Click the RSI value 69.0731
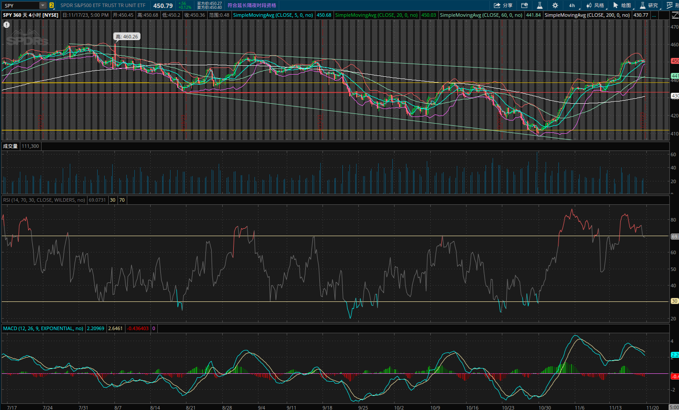Screen dimensions: 679x410 97,200
